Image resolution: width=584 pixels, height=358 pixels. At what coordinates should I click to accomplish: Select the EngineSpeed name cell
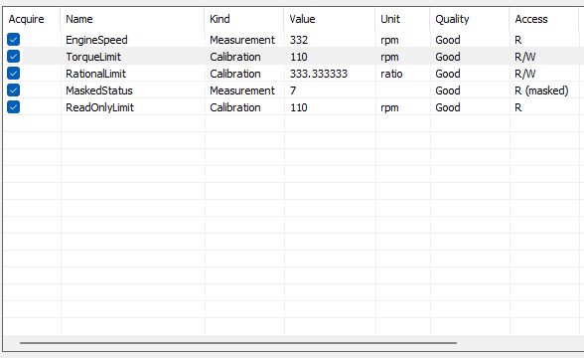[96, 40]
